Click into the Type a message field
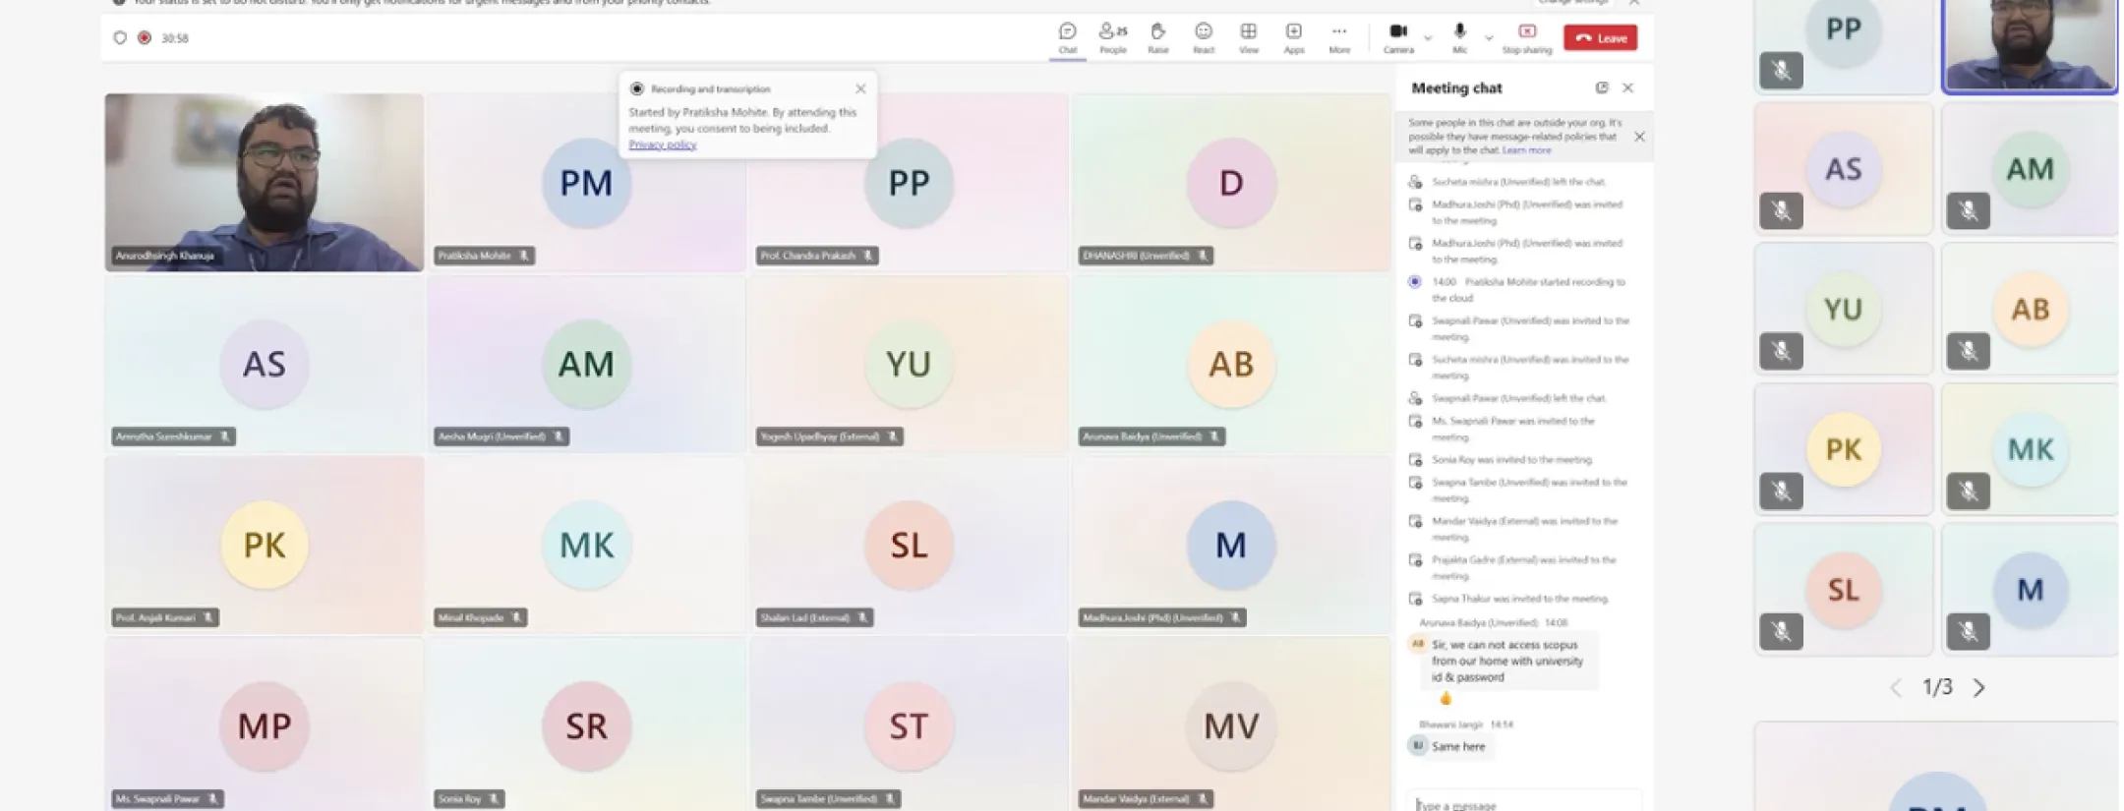Viewport: 2124px width, 811px height. [x=1524, y=803]
